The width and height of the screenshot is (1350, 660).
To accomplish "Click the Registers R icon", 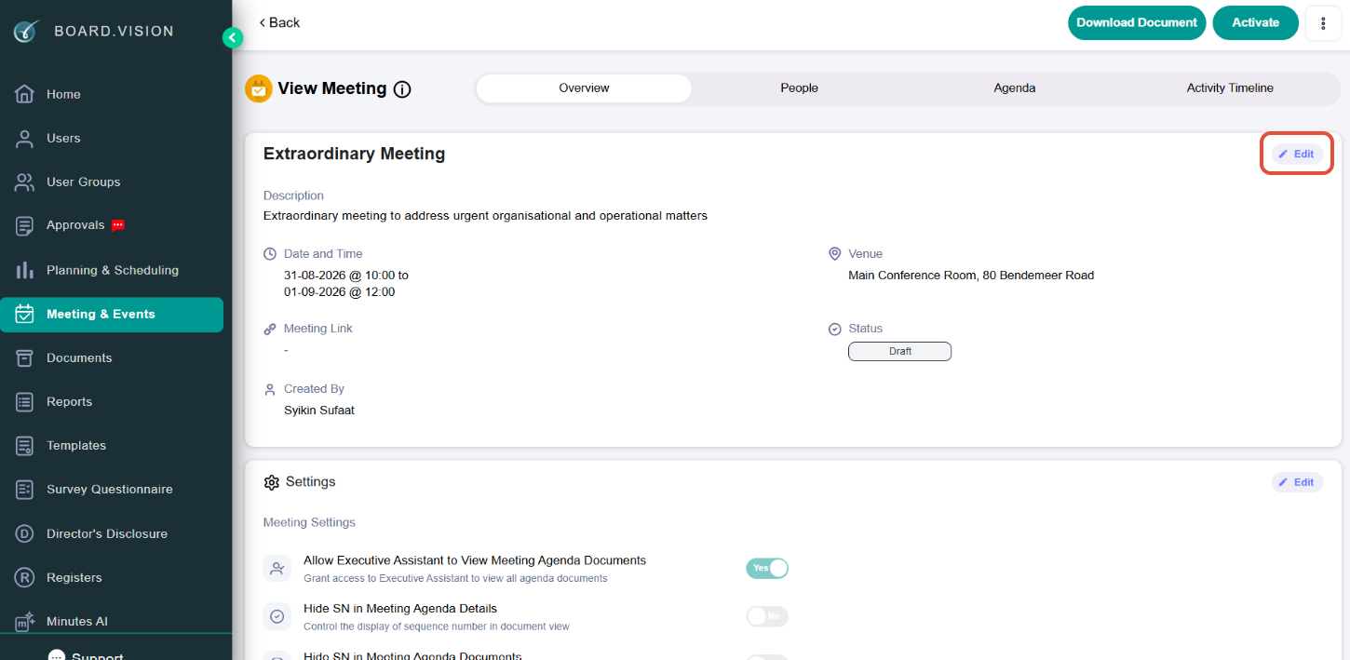I will click(x=25, y=577).
